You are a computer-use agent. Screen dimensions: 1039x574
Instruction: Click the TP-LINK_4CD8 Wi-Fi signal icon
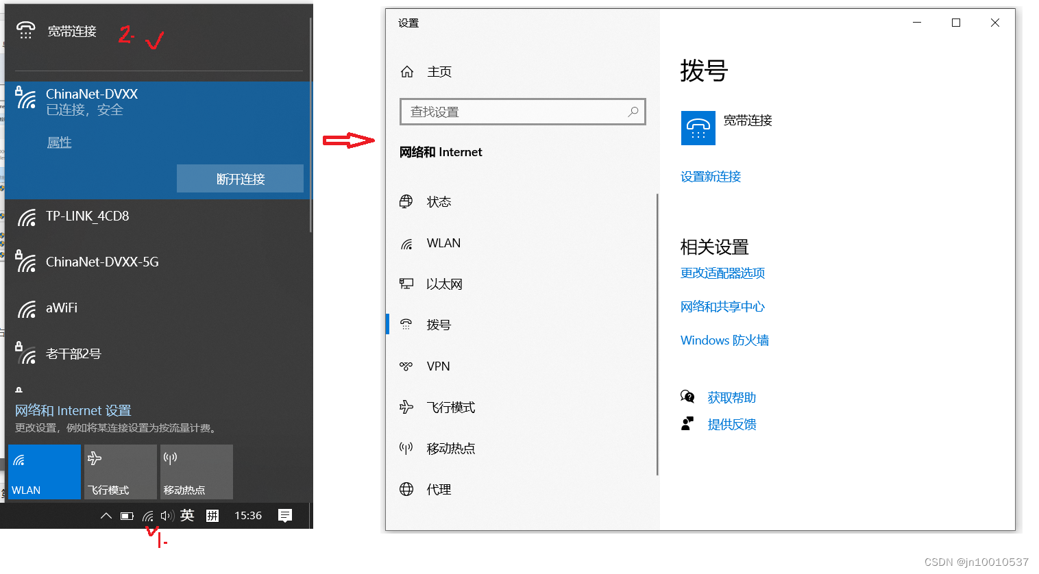[27, 218]
